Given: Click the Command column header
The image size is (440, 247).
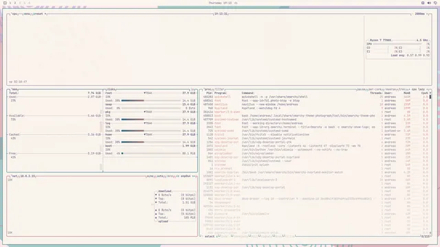Looking at the screenshot, I should pos(248,93).
